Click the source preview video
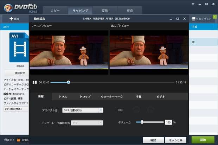218x145 pixels. (x=69, y=52)
